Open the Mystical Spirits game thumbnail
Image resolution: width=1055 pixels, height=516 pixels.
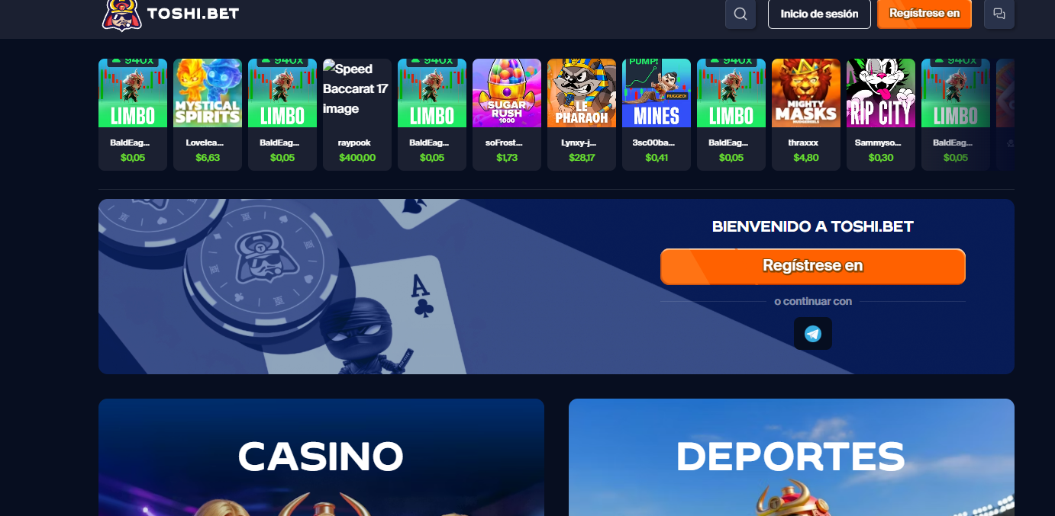(x=208, y=93)
